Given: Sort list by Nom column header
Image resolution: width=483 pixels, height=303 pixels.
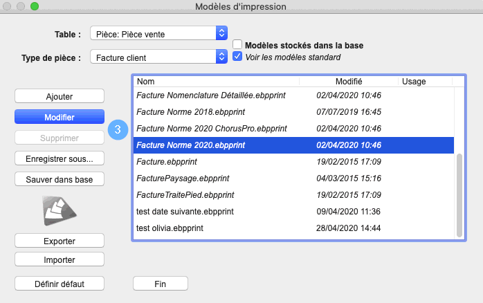Looking at the screenshot, I should (217, 82).
